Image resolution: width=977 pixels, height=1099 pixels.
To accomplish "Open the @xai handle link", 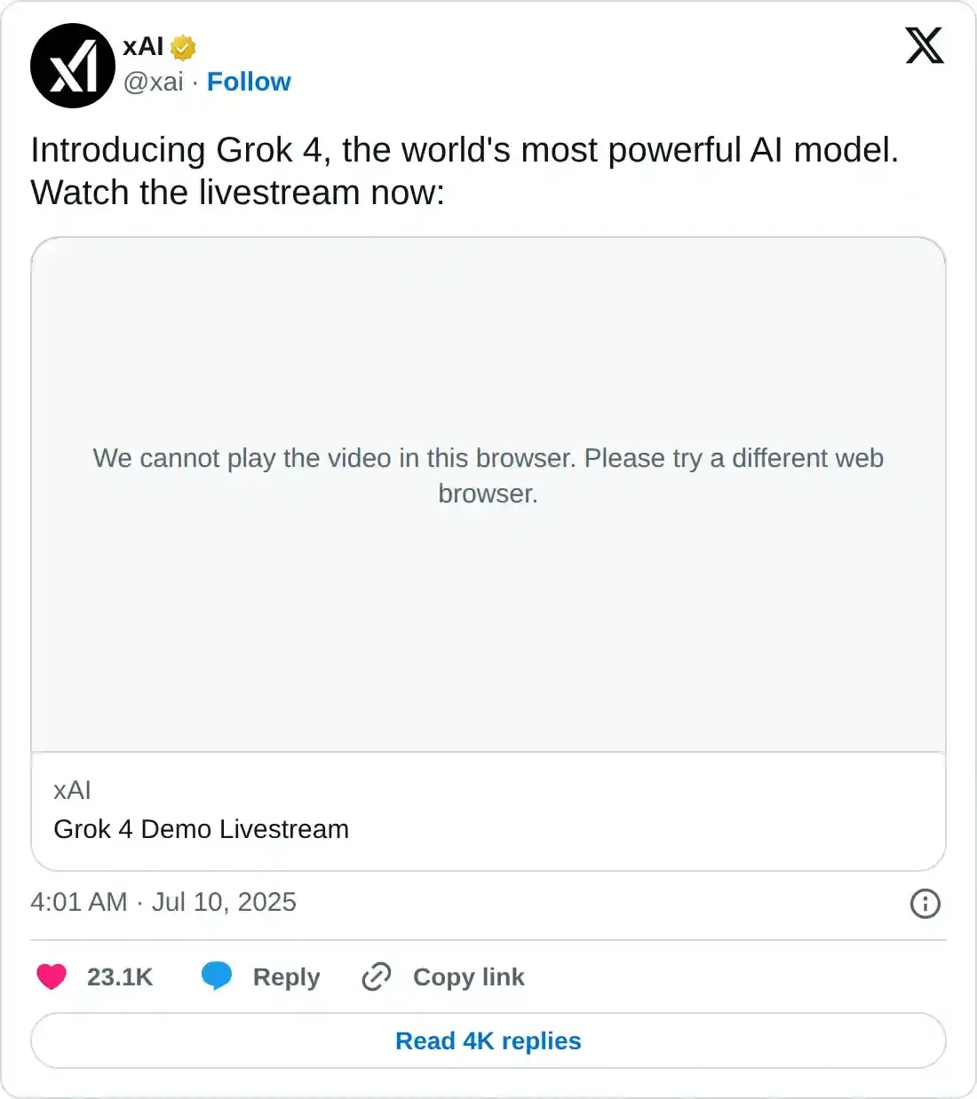I will point(153,82).
